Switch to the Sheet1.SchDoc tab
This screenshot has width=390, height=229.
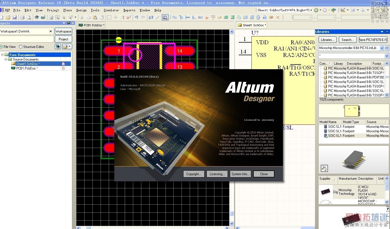point(251,25)
